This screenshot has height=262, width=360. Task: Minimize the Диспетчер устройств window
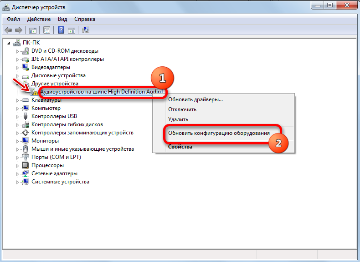tap(318, 5)
